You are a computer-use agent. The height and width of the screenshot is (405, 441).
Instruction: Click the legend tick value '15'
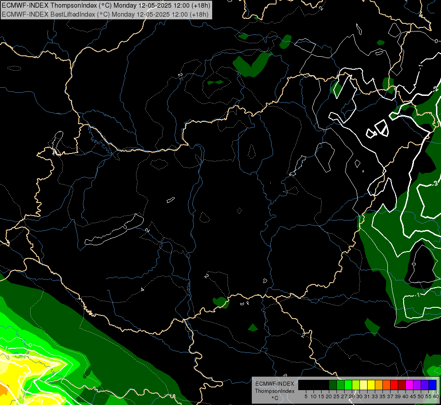[321, 396]
